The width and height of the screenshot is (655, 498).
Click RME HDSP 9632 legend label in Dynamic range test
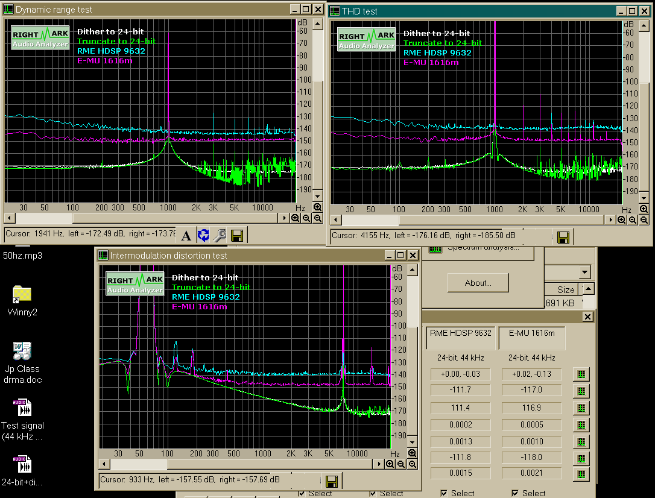pos(111,51)
